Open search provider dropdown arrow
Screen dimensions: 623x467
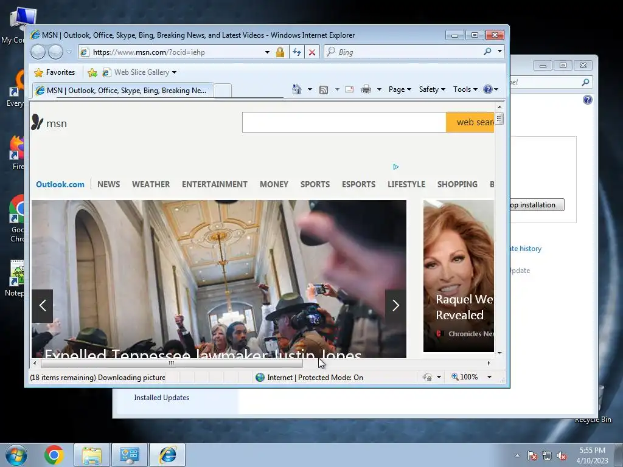click(x=499, y=52)
